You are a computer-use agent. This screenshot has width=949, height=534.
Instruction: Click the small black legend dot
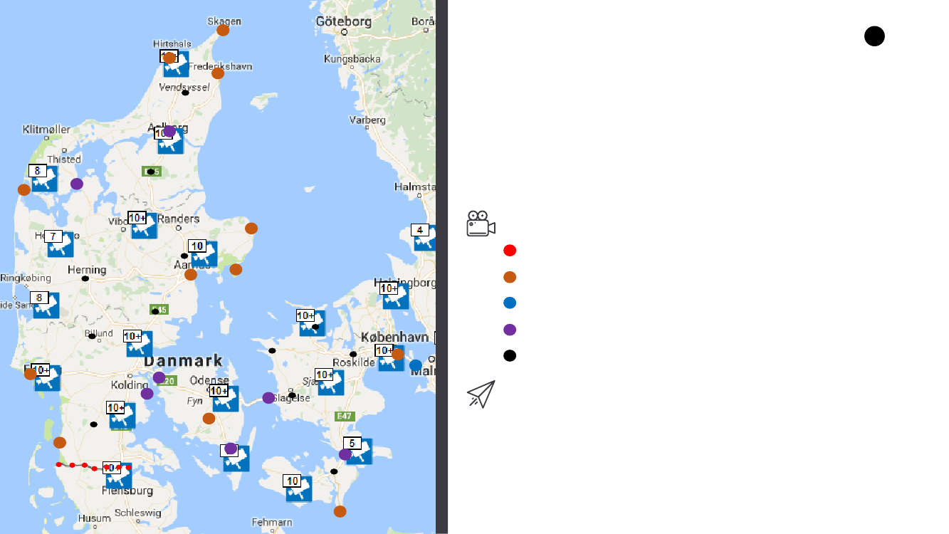click(x=509, y=355)
